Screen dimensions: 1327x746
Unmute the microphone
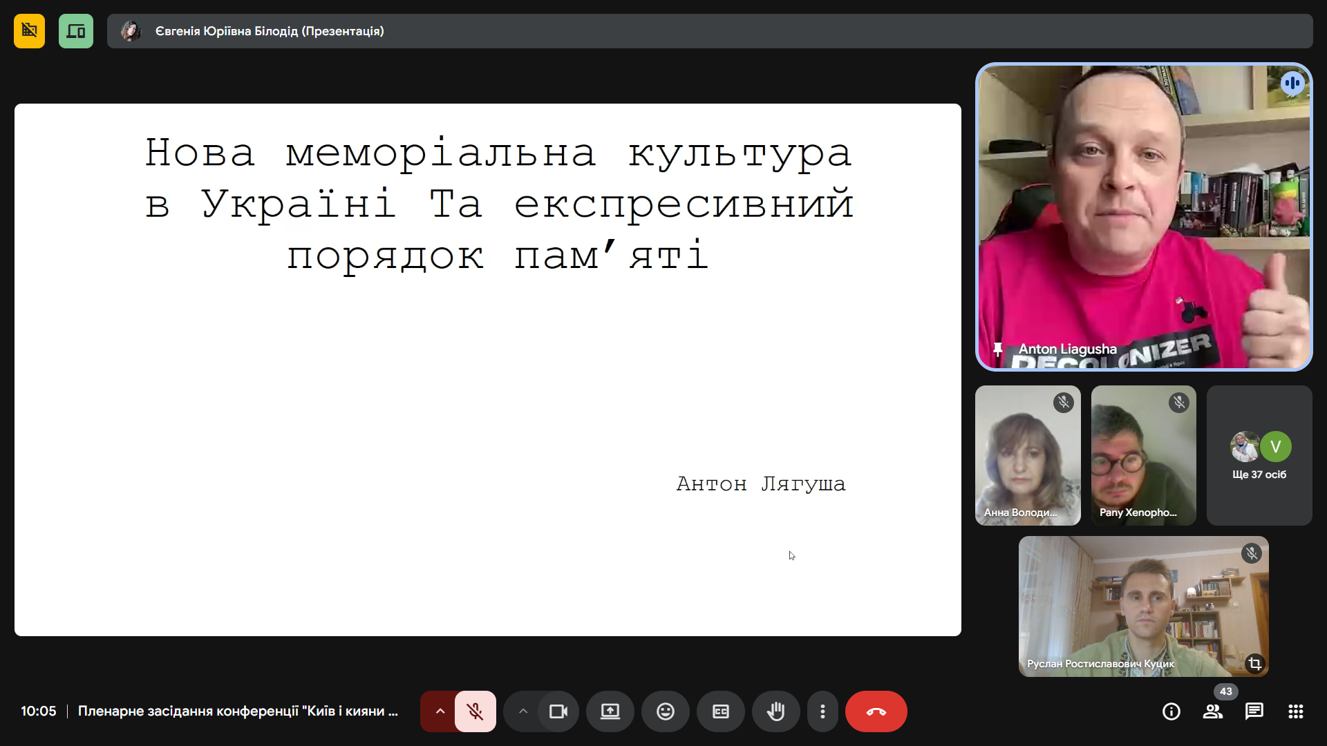pos(475,711)
